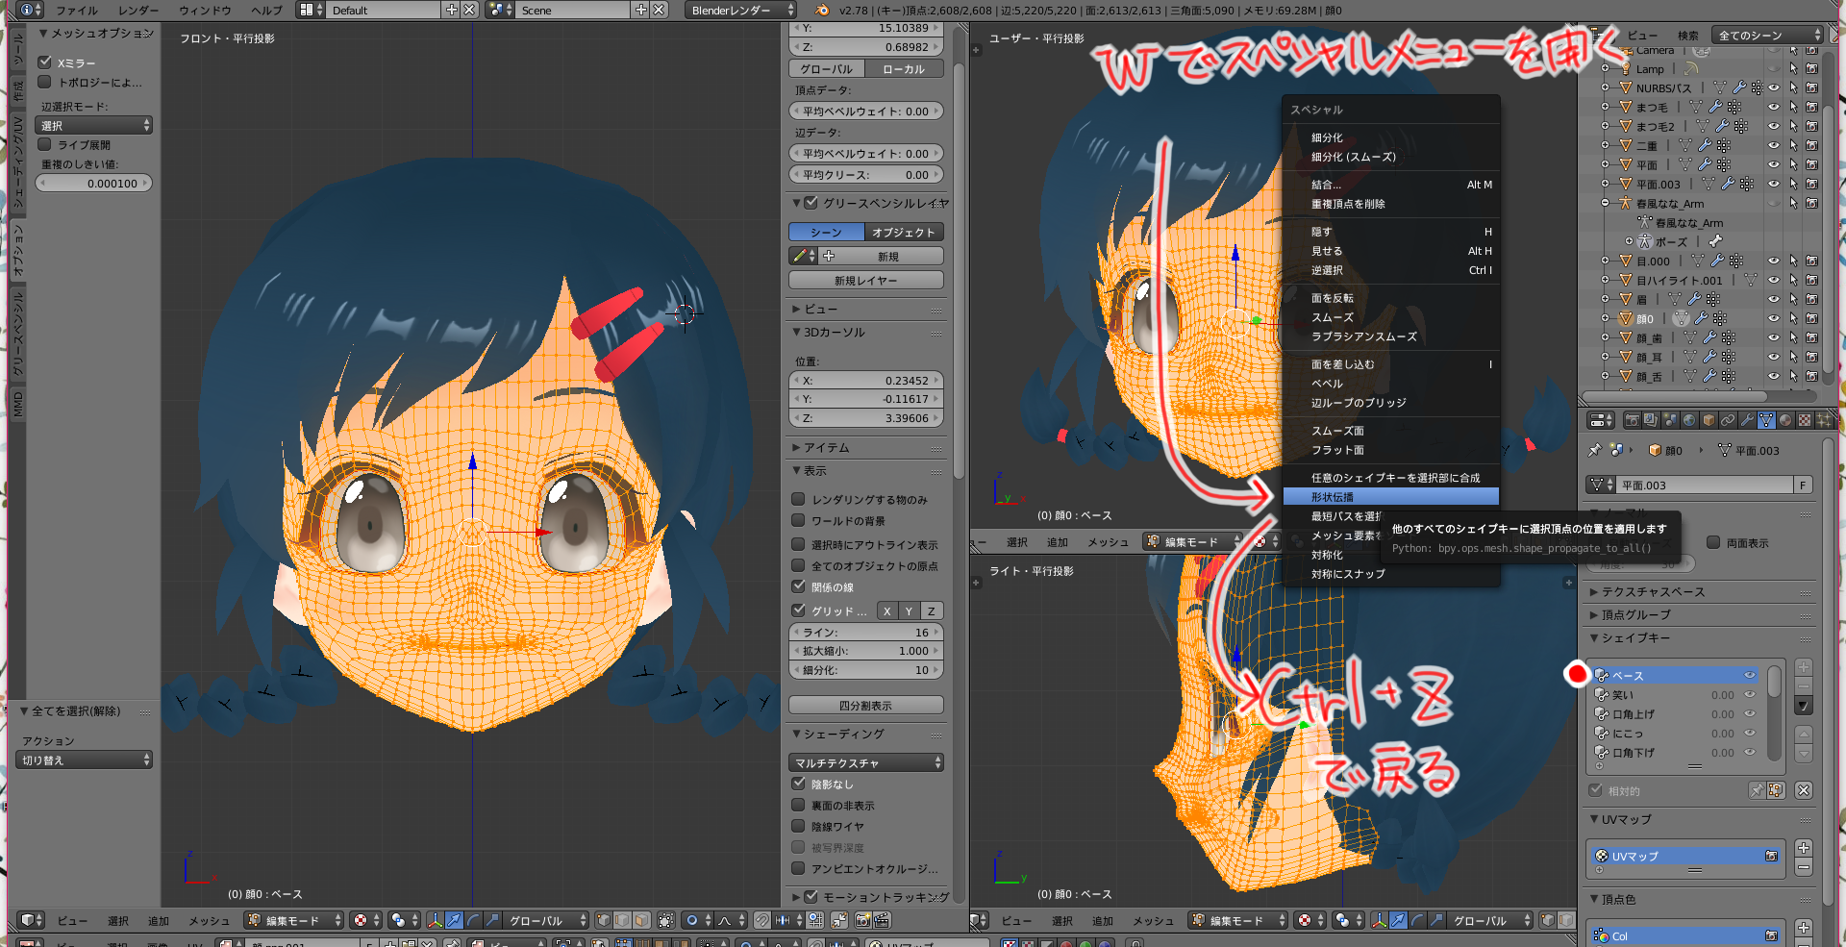This screenshot has height=947, width=1846.
Task: Click the pin icon in the shape key options
Action: click(x=1757, y=790)
